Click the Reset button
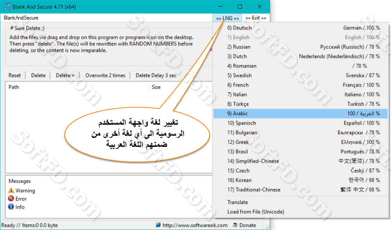Screen dimensions: 391x230 [15, 76]
